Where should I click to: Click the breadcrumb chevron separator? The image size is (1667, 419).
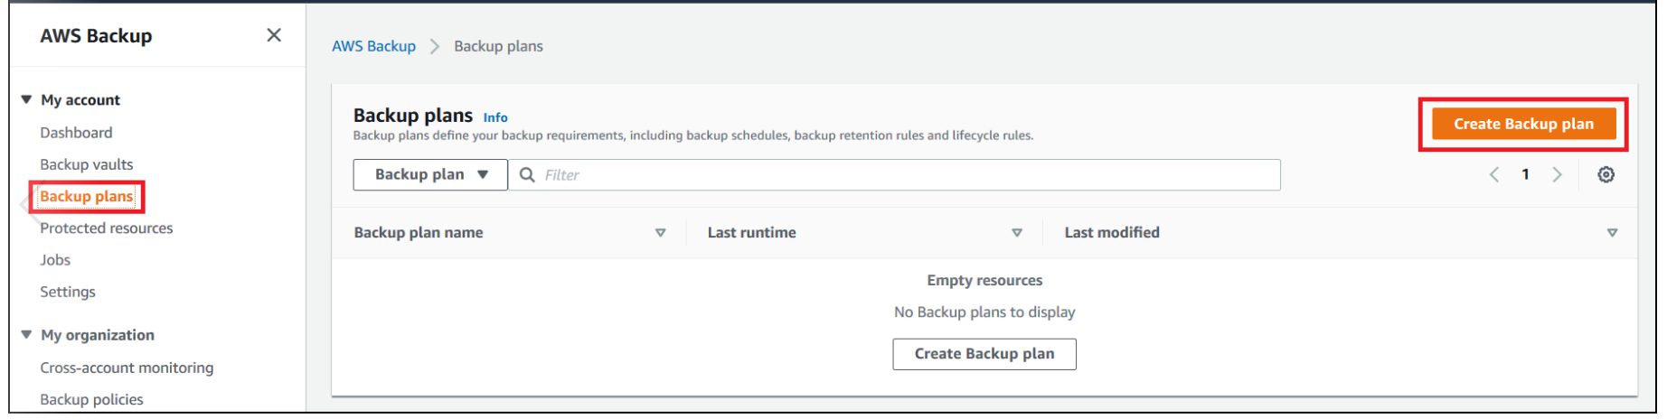(x=435, y=46)
